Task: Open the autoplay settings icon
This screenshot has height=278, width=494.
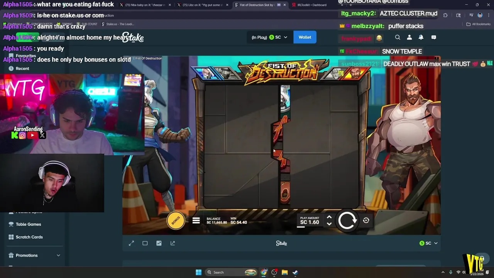Action: coord(366,220)
